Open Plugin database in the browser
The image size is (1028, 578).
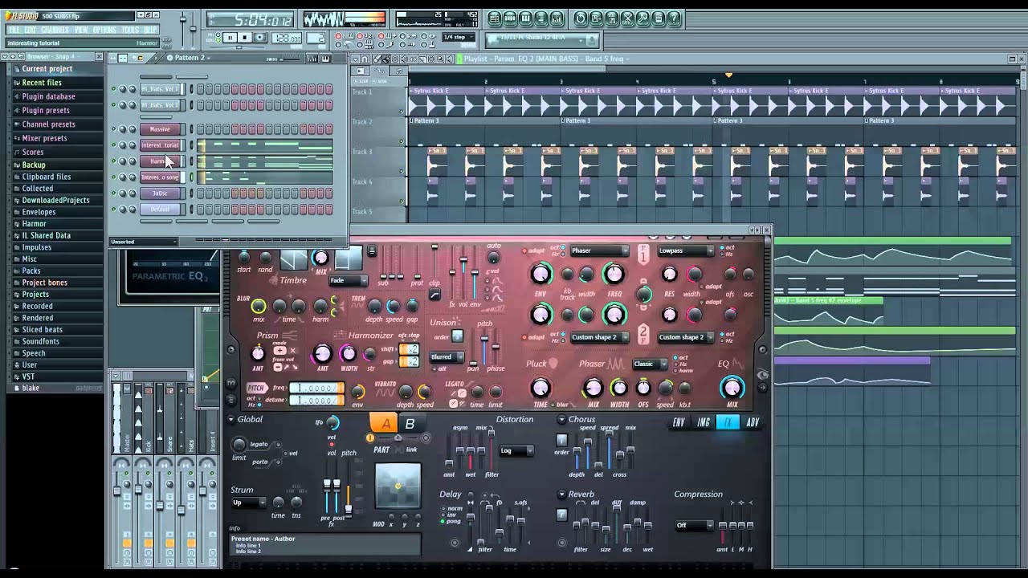pyautogui.click(x=48, y=96)
